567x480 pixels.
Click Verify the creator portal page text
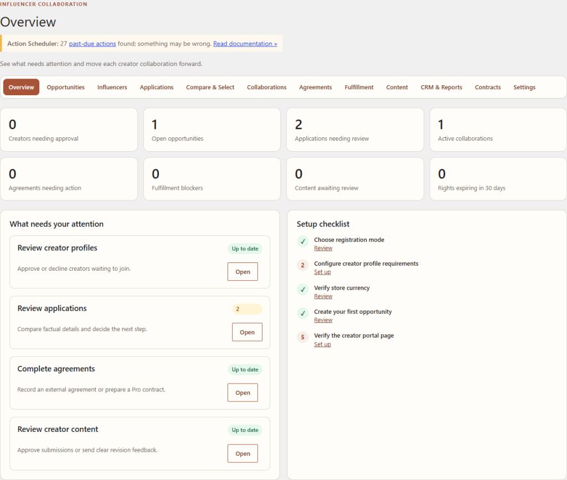354,336
